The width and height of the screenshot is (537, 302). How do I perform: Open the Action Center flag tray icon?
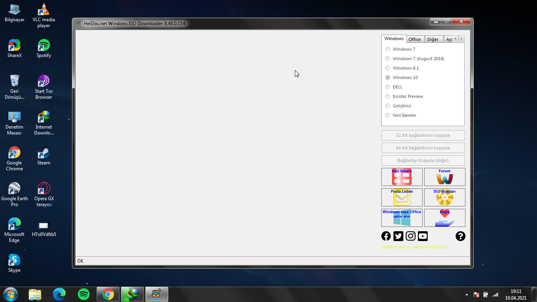coord(476,295)
